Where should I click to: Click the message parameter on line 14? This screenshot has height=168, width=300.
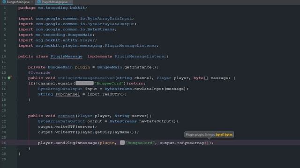point(219,78)
